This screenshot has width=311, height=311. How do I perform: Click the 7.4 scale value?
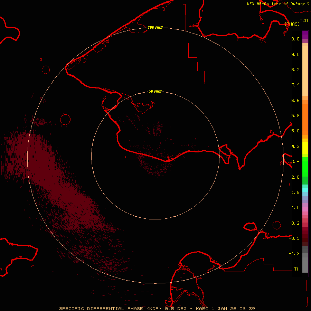pos(295,85)
